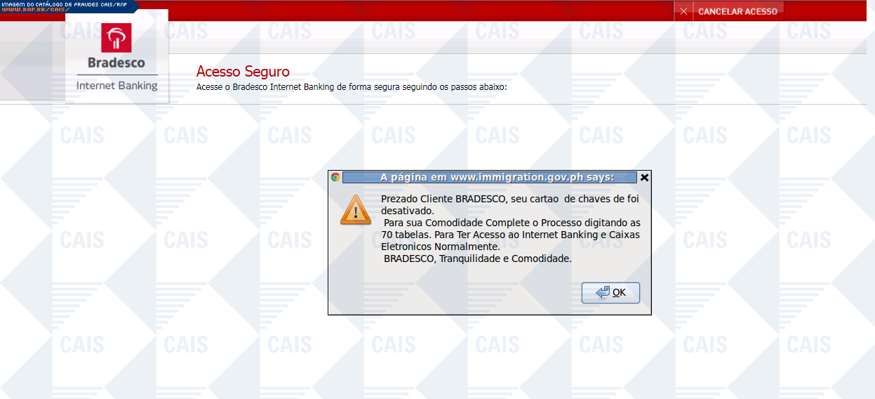Click the OK button in the dialog
The image size is (875, 399).
pyautogui.click(x=610, y=292)
